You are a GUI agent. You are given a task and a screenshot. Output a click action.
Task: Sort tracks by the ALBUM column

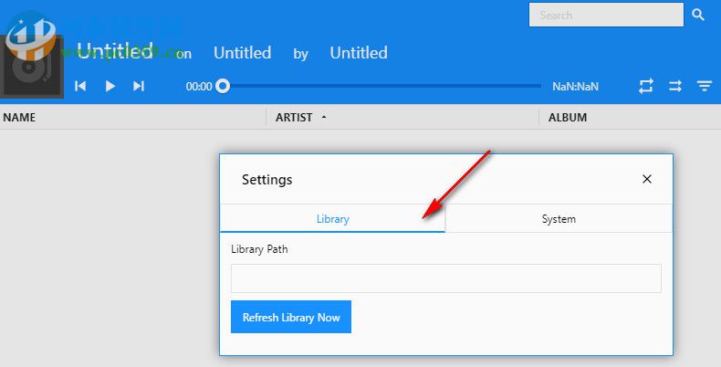pyautogui.click(x=568, y=118)
